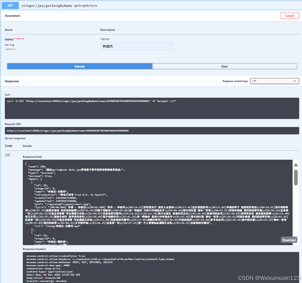Screen dimensions: 302x283
Task: Select the name input containing 林俊杰
Action: tap(136, 46)
